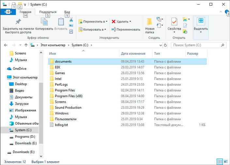This screenshot has height=165, width=230.
Task: Collapse the ribbon with chevron
Action: tap(221, 12)
